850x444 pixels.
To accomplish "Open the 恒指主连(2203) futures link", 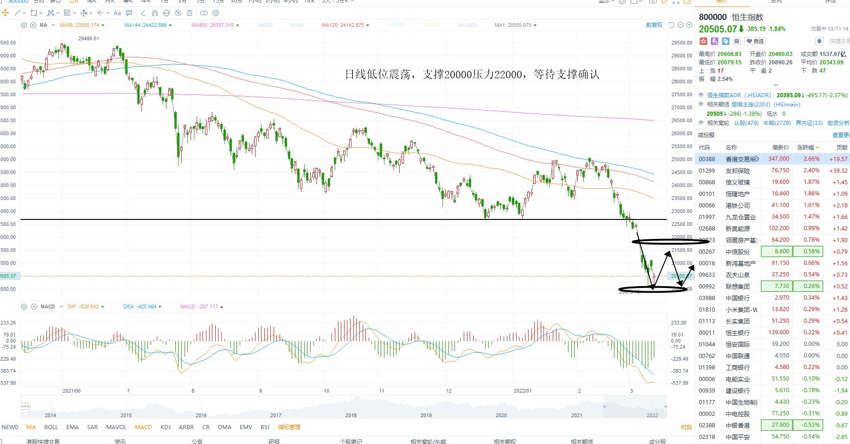I will (x=766, y=104).
